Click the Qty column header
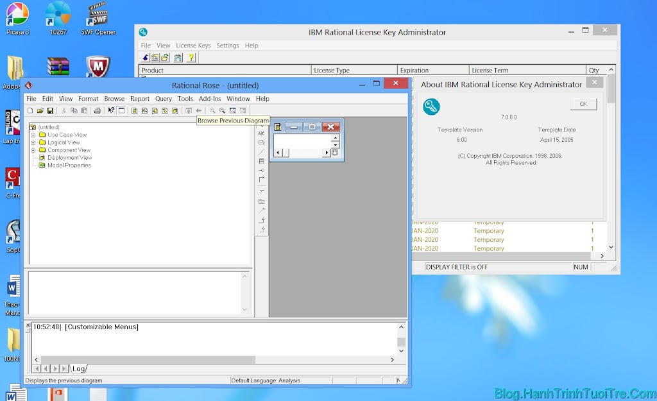Image resolution: width=657 pixels, height=401 pixels. point(596,70)
